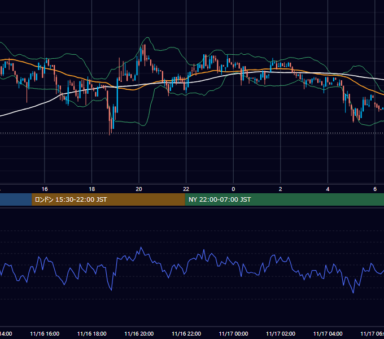Screen dimensions: 384x339
Task: Click the 11/17 00:00 date label
Action: (x=233, y=333)
